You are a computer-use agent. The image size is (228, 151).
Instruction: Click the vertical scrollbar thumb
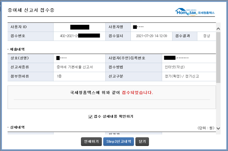coord(218,58)
